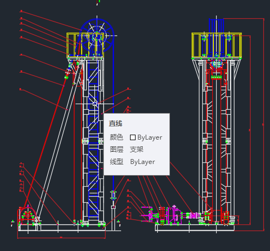Click the tooltip title 直线

116,124
